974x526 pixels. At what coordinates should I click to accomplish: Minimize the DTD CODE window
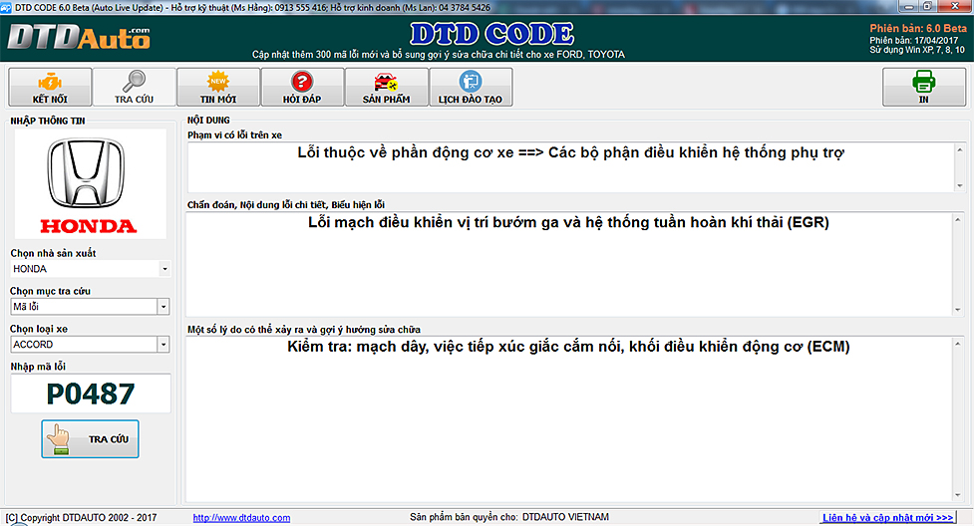908,6
